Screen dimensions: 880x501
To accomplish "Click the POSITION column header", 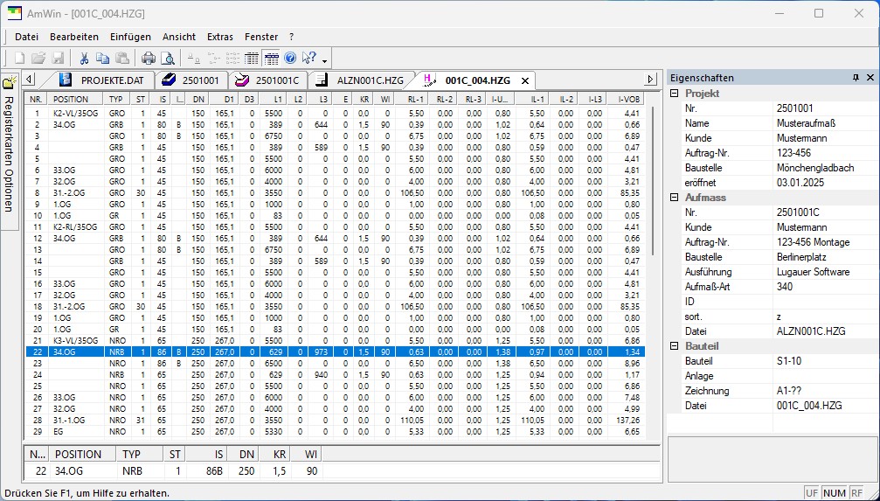I will 77,99.
